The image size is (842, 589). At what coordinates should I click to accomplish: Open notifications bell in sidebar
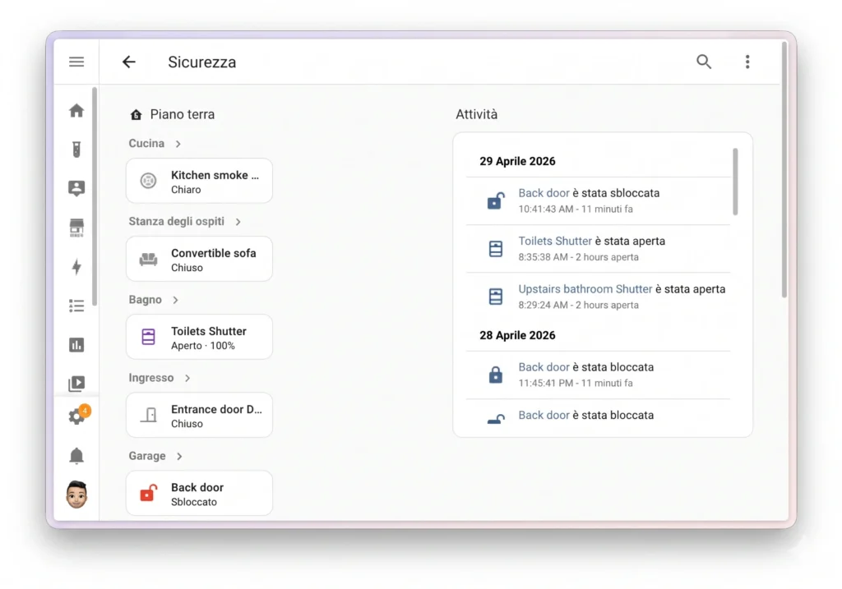(x=76, y=455)
